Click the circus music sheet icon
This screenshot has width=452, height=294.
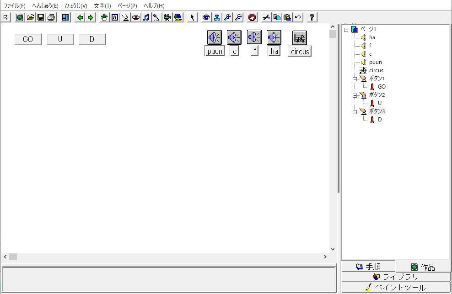300,38
